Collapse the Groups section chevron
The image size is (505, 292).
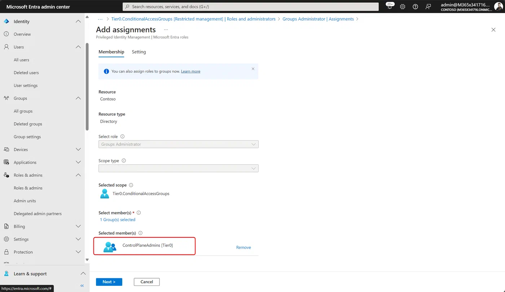click(78, 98)
